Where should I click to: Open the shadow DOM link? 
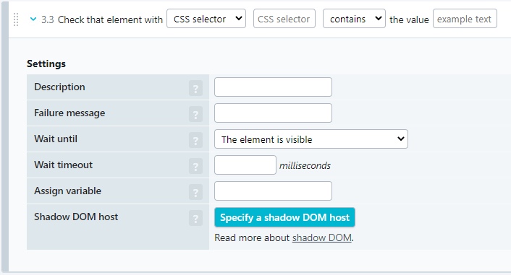tap(321, 237)
